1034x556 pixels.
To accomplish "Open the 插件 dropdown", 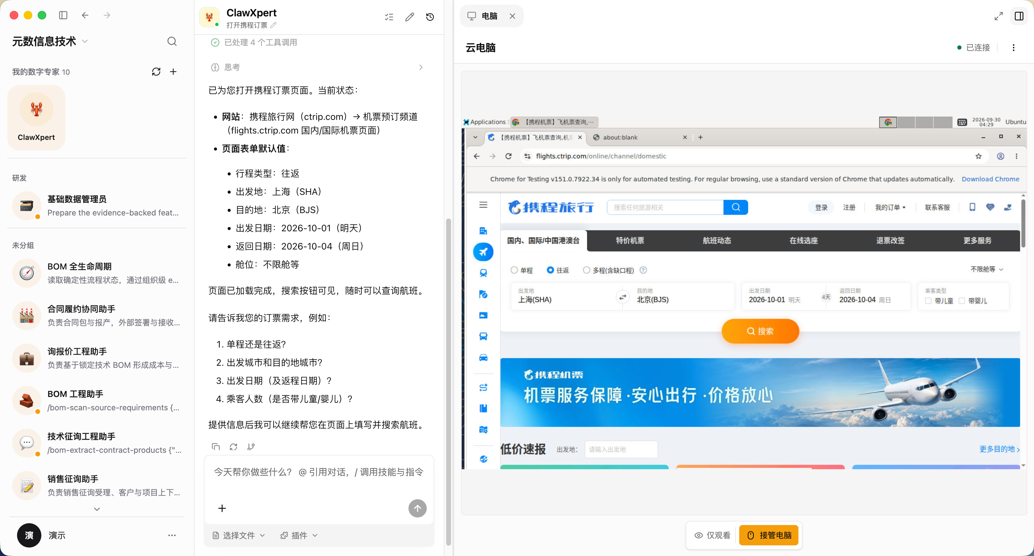I will click(x=299, y=535).
